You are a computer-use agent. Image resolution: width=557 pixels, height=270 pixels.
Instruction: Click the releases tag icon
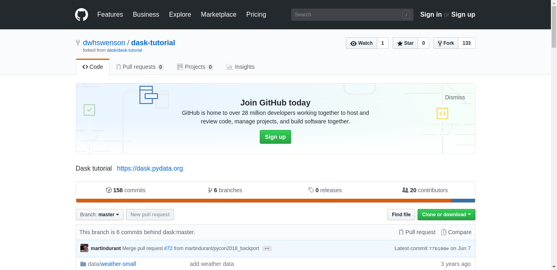pos(311,190)
